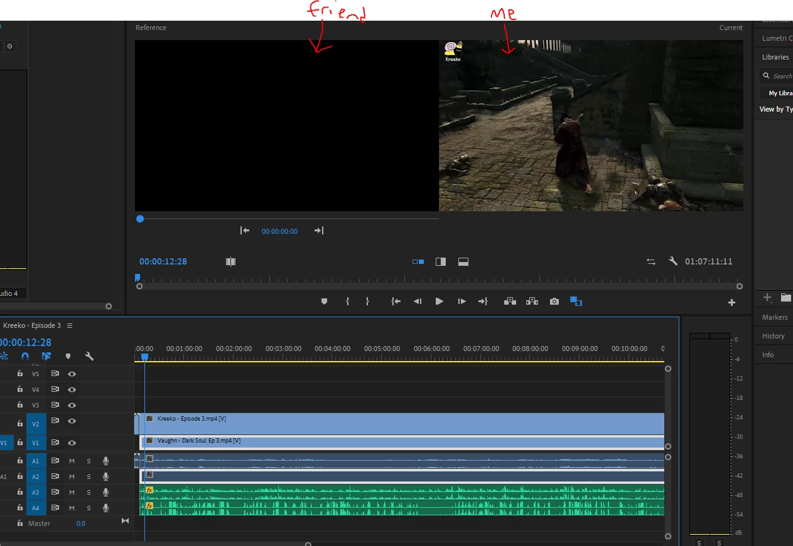This screenshot has height=546, width=793.
Task: Go to previous edit in Reference
Action: [245, 231]
